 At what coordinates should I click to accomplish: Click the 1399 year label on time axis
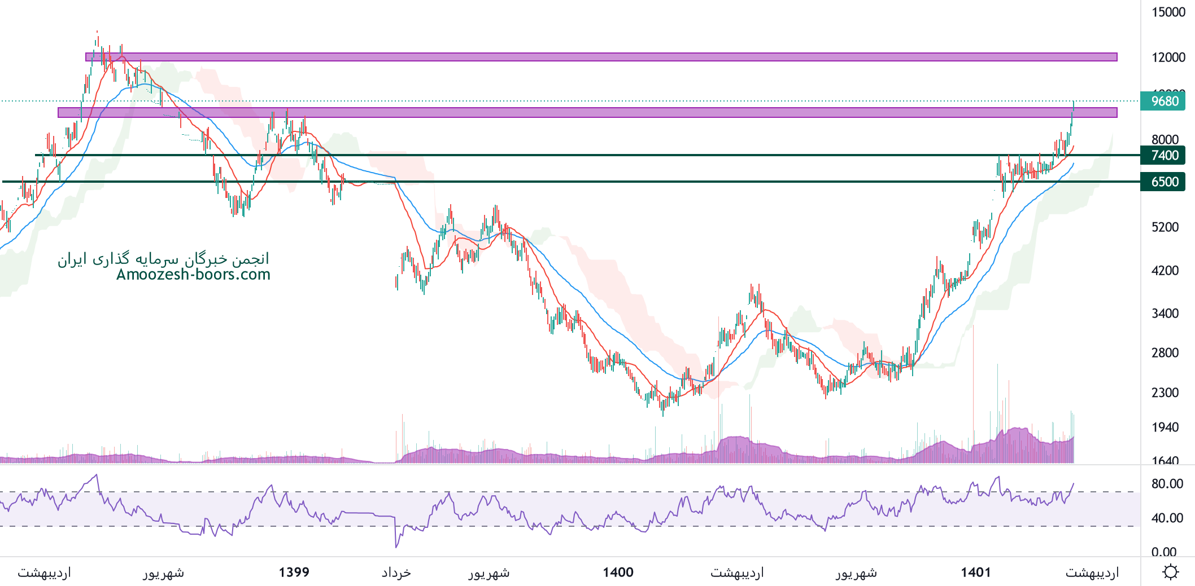294,572
